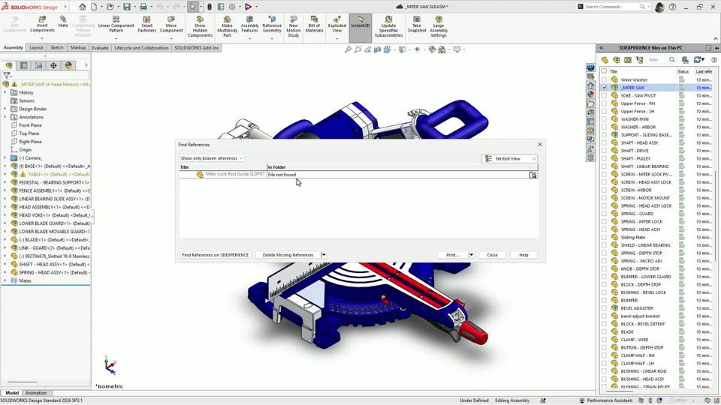The image size is (721, 405).
Task: Check the YOKE - SAW PIVOT checkbox
Action: click(604, 95)
